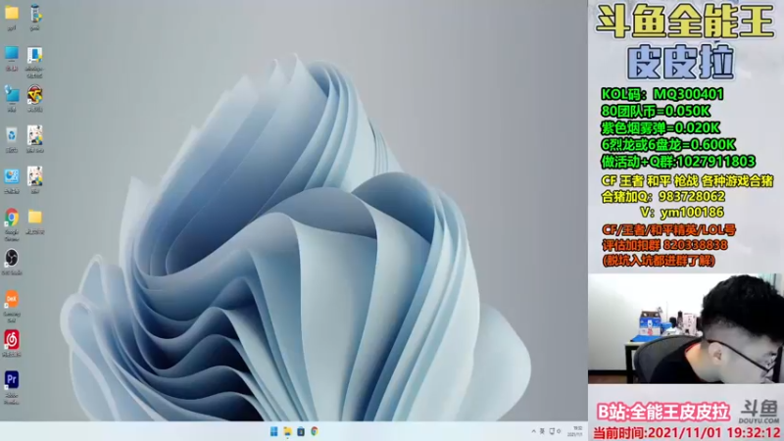
Task: Select the red NetEase Cloud Music icon
Action: pyautogui.click(x=12, y=340)
